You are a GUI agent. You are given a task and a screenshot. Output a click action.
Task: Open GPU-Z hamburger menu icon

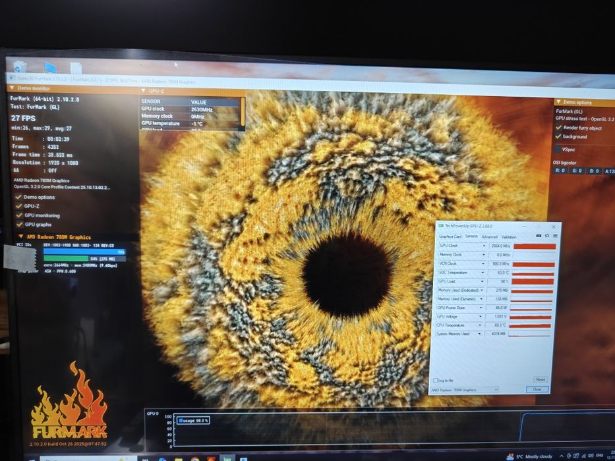pos(555,236)
